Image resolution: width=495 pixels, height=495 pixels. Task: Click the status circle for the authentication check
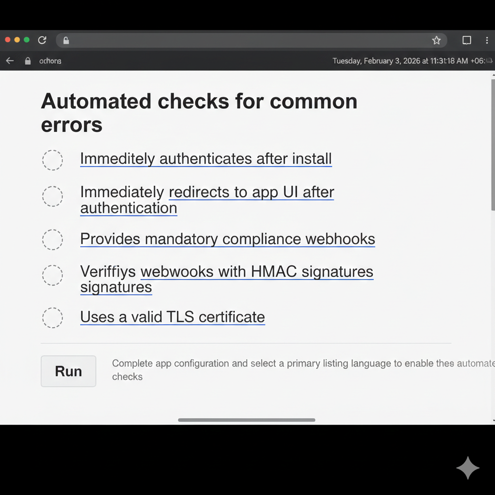click(53, 160)
